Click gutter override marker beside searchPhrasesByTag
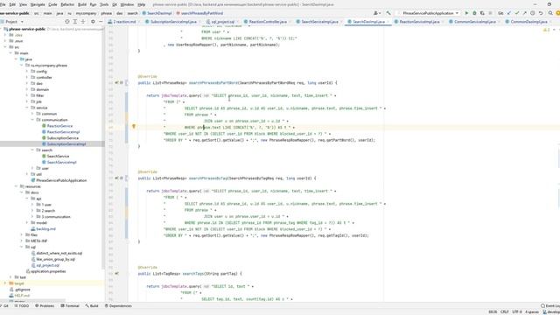560x315 pixels. [116, 178]
